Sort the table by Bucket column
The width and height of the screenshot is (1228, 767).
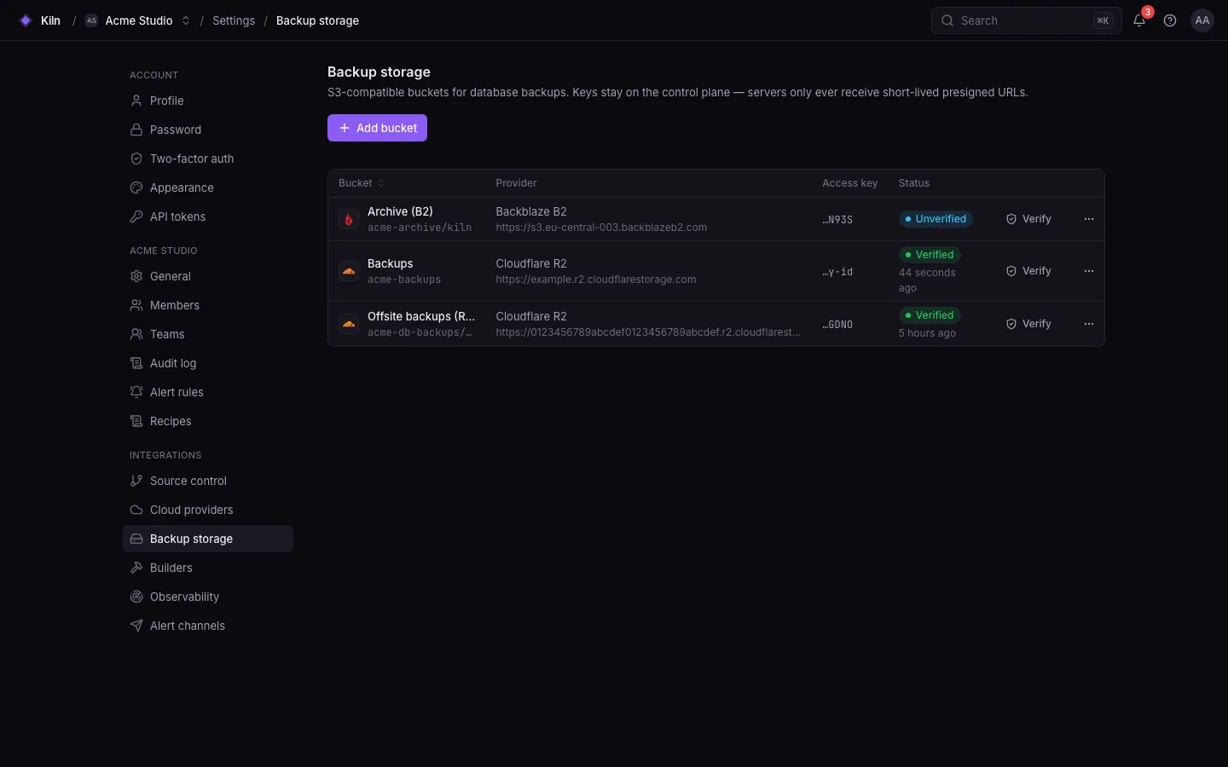pos(362,183)
